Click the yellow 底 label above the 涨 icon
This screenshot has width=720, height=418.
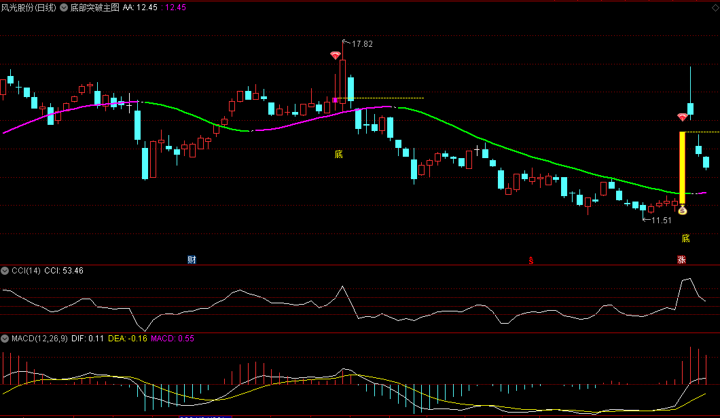(685, 238)
